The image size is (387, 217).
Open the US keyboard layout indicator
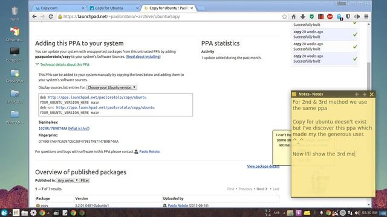(x=277, y=213)
